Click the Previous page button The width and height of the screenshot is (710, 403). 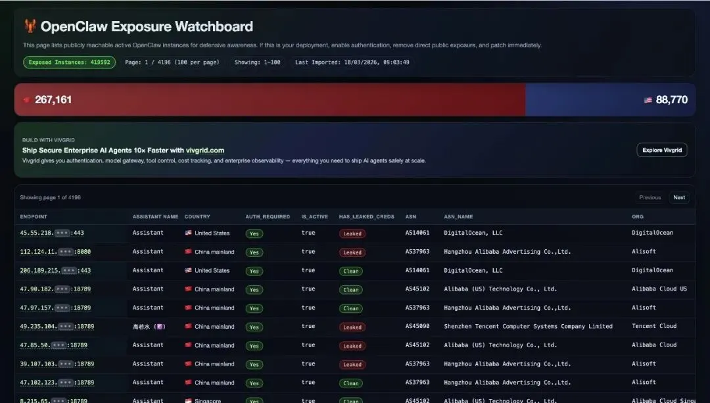pyautogui.click(x=650, y=197)
